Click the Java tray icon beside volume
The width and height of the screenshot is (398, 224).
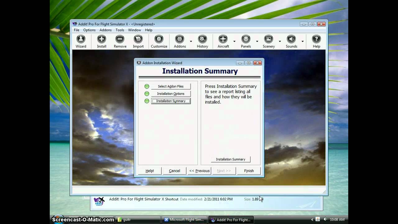coord(318,219)
